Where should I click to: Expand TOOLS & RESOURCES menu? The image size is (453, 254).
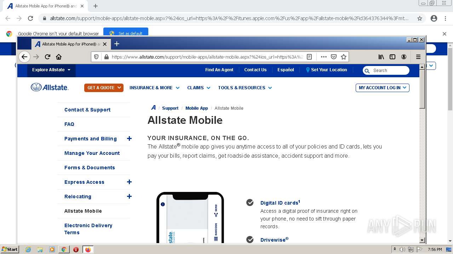(x=245, y=87)
